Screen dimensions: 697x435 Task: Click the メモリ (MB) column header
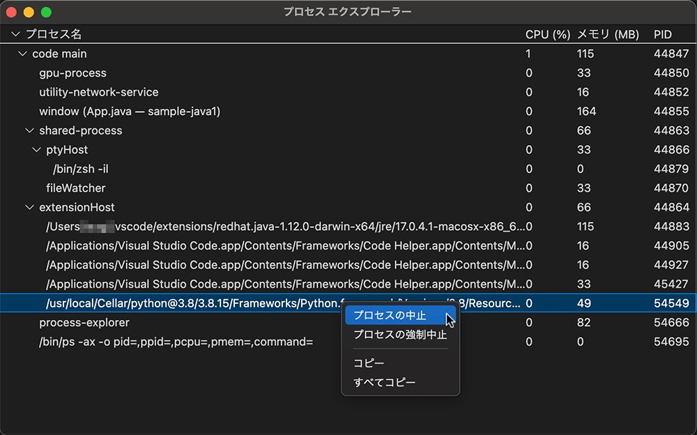[x=608, y=34]
